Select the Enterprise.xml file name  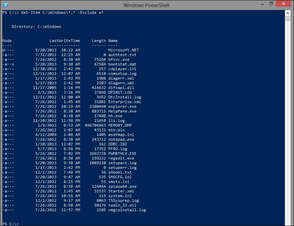point(125,102)
